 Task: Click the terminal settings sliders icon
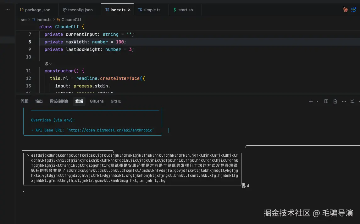point(352,101)
